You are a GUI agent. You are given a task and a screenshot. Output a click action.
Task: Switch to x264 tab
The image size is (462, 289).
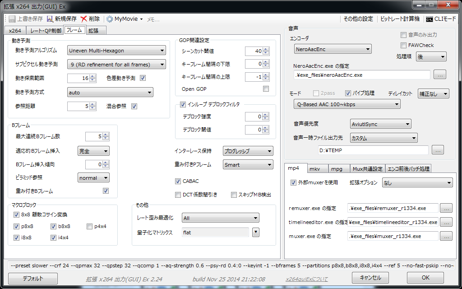(15, 31)
